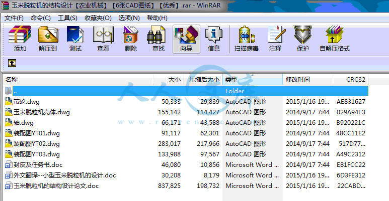The height and width of the screenshot is (201, 389).
Task: Click Word icon of 外文翻译 doc file
Action: click(x=9, y=175)
